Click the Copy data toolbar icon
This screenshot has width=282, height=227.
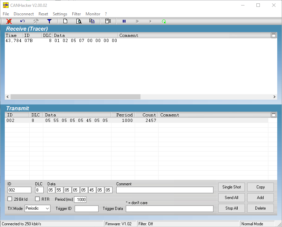click(x=92, y=21)
